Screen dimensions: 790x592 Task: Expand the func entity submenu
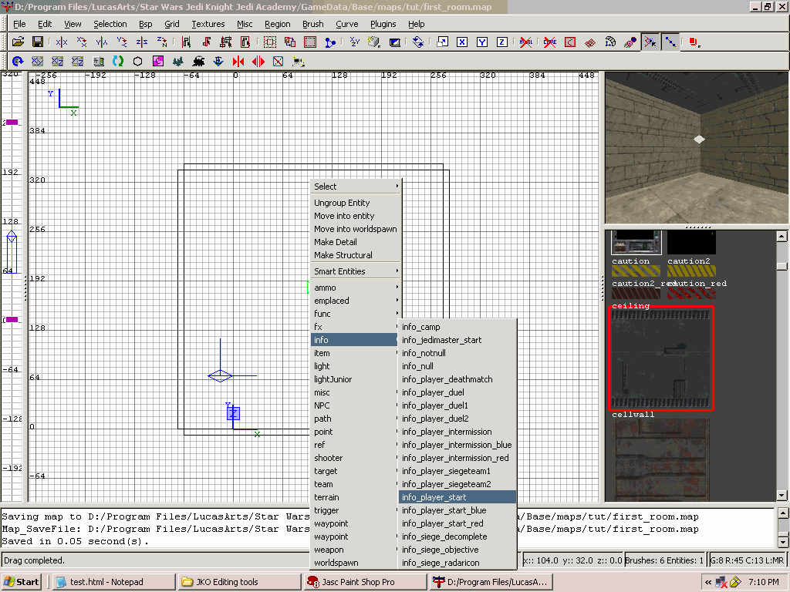coord(356,314)
